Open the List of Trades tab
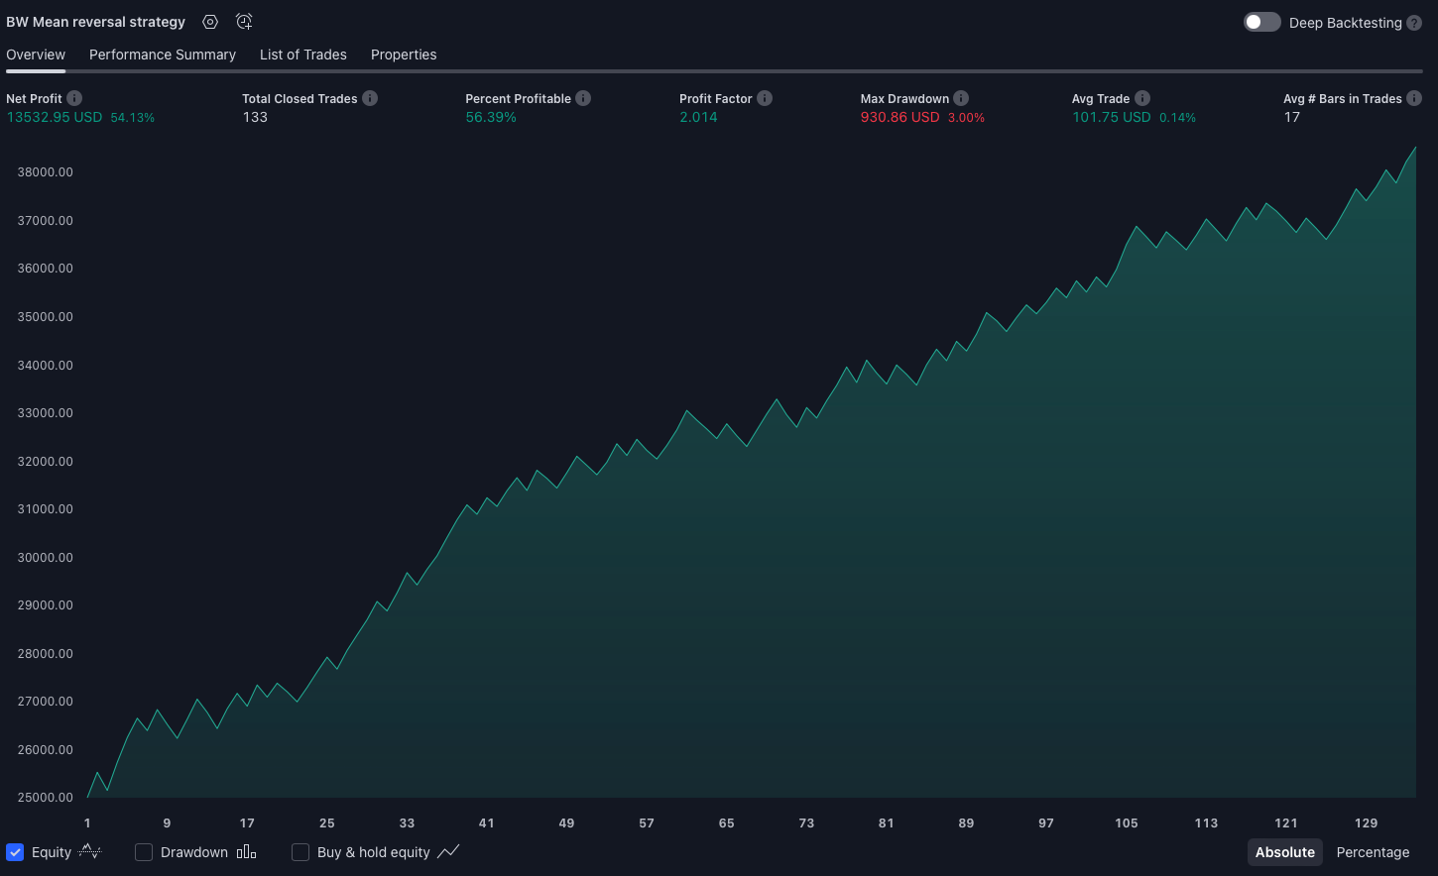The height and width of the screenshot is (876, 1438). point(303,55)
